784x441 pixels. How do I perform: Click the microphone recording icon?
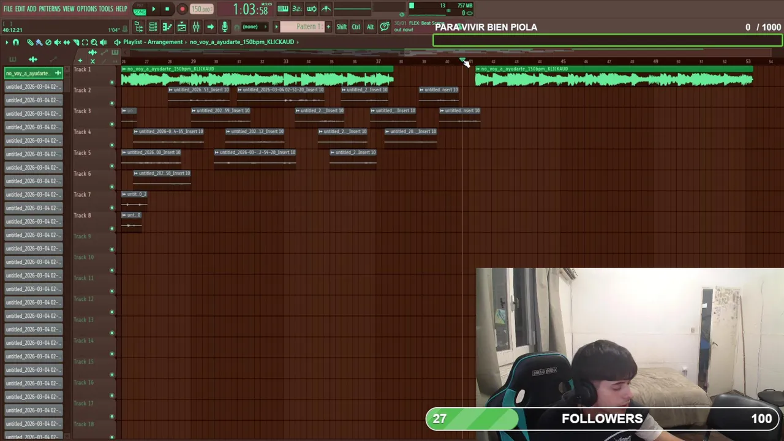tap(225, 27)
